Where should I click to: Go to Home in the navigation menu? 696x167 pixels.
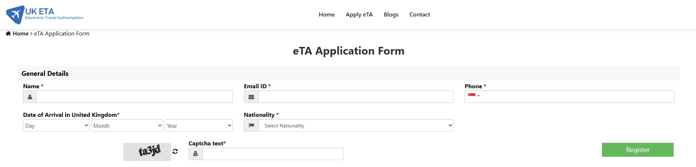click(327, 15)
